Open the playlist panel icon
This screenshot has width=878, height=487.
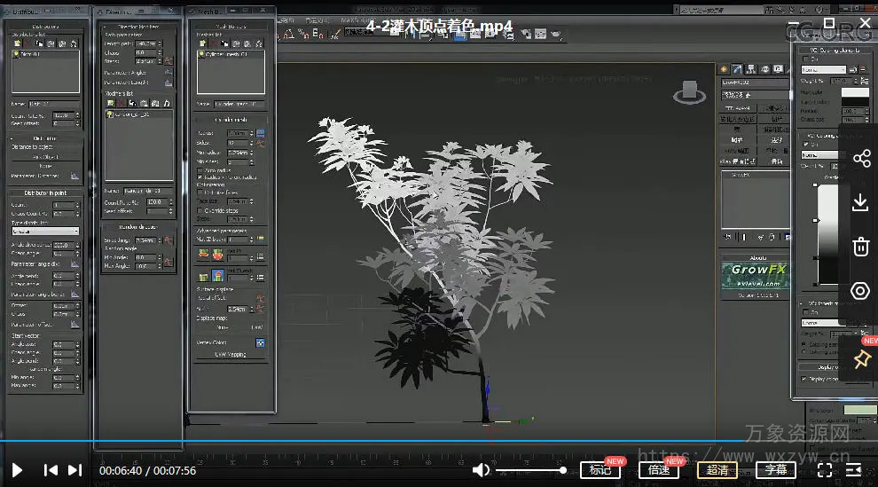[853, 470]
